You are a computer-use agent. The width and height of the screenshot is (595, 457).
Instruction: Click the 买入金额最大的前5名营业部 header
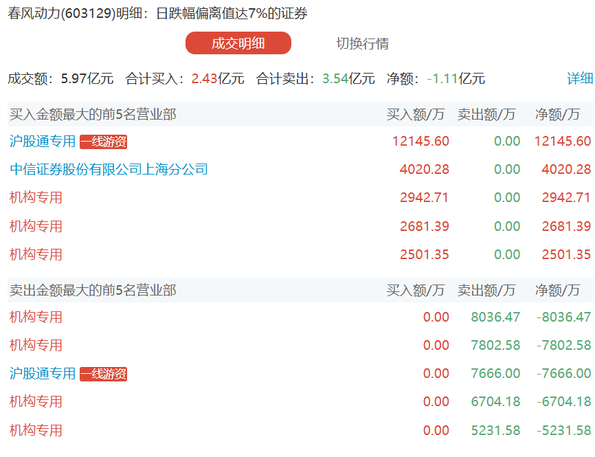pos(93,114)
